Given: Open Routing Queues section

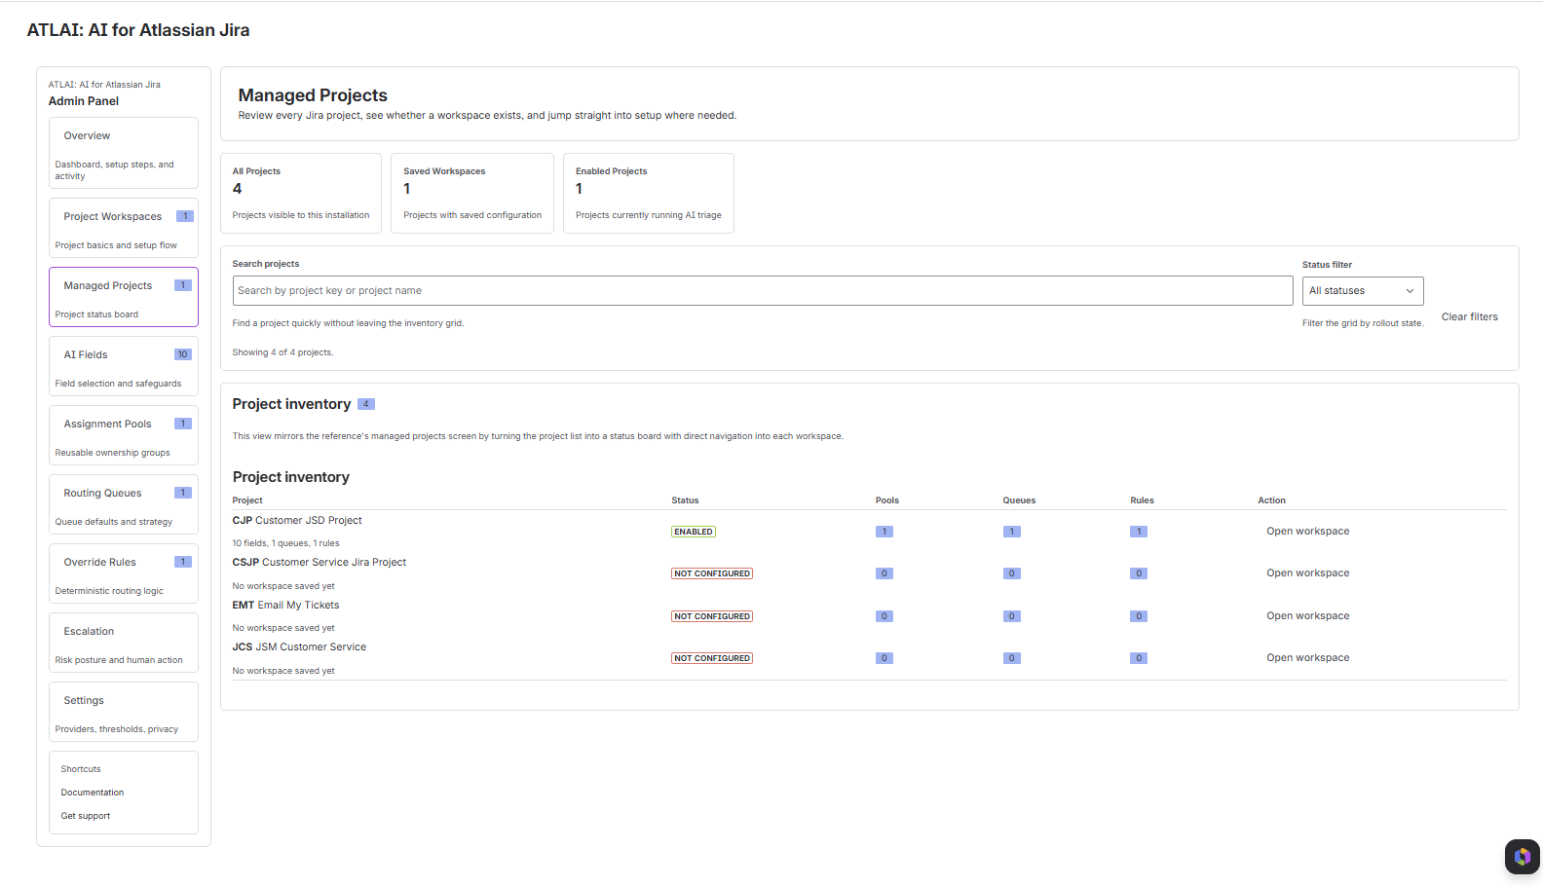Looking at the screenshot, I should pyautogui.click(x=124, y=504).
